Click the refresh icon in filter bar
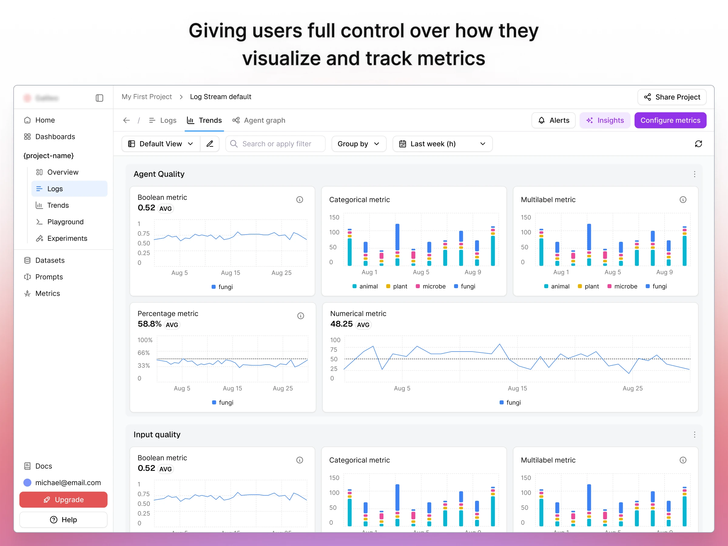Image resolution: width=728 pixels, height=546 pixels. [x=698, y=144]
